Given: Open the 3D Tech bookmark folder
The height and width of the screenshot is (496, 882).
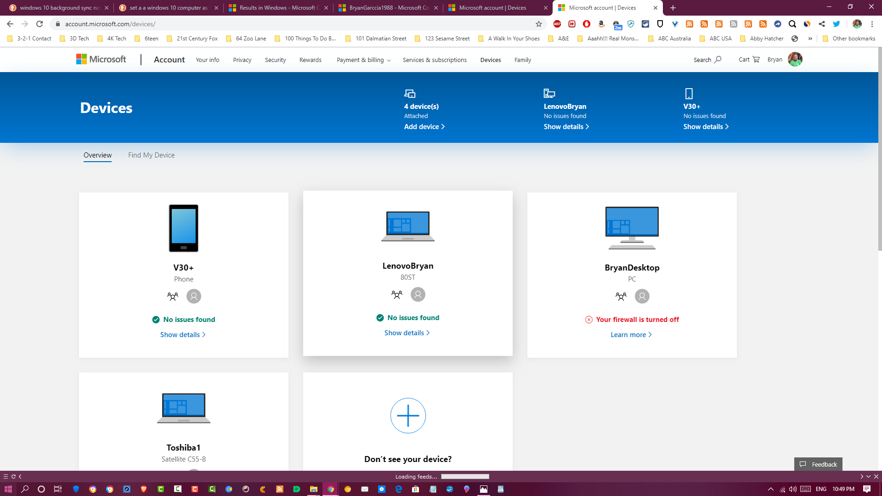Looking at the screenshot, I should (74, 39).
